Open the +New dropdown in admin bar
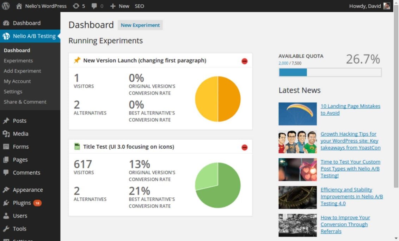Viewport: 399px width, 241px height. pos(119,6)
